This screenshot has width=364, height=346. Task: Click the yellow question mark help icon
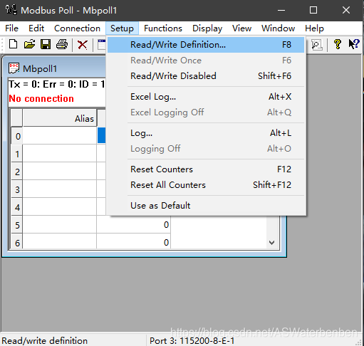[x=338, y=44]
